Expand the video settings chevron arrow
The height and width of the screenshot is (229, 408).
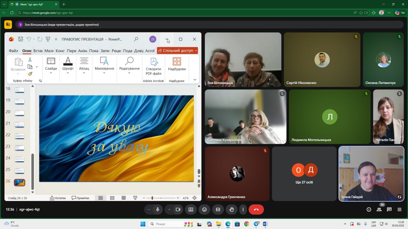[x=169, y=210]
